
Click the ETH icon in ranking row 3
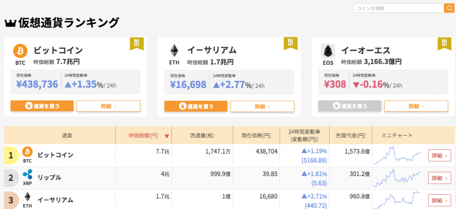[28, 197]
